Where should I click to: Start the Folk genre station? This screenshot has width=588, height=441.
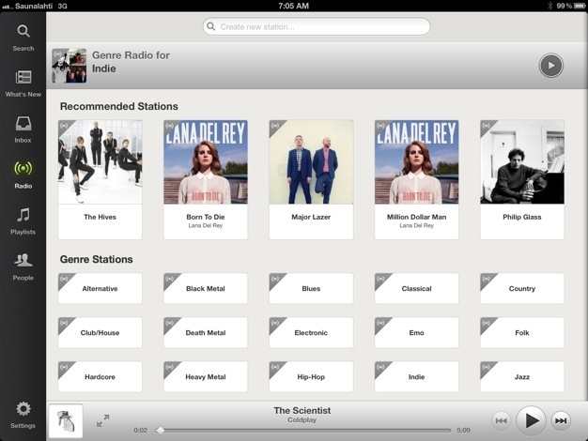(x=522, y=333)
